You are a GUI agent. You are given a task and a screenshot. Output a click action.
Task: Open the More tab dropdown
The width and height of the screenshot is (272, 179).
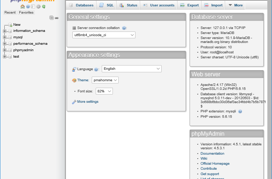coord(235,5)
